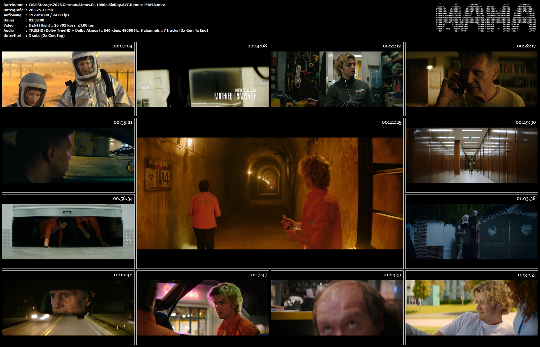Select the TRUEHD Dolby Atmos audio line
Viewport: 540px width, 347px height.
(x=118, y=30)
